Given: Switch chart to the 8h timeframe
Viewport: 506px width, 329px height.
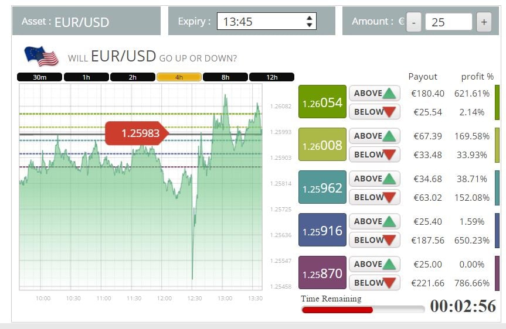Looking at the screenshot, I should tap(225, 77).
